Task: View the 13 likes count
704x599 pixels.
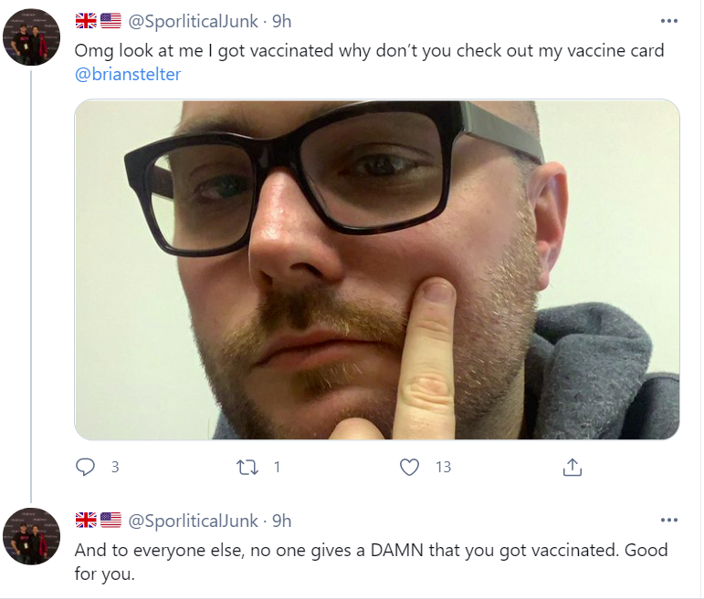Action: point(443,467)
